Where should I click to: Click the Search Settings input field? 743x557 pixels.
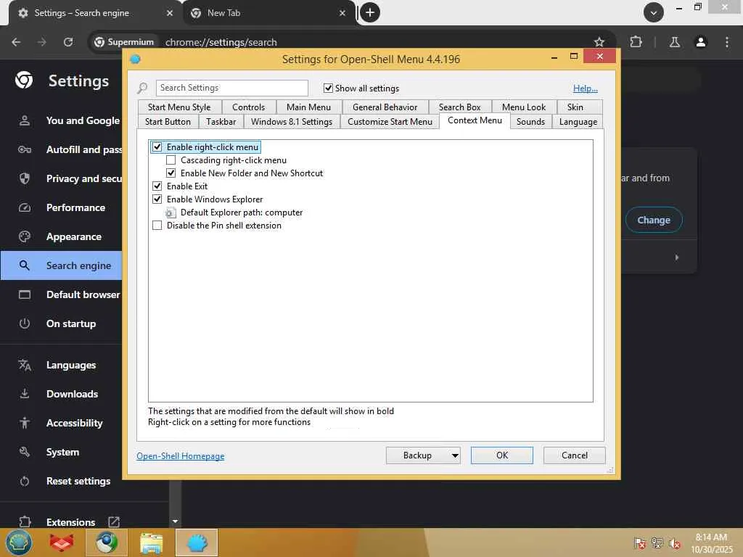(x=231, y=88)
